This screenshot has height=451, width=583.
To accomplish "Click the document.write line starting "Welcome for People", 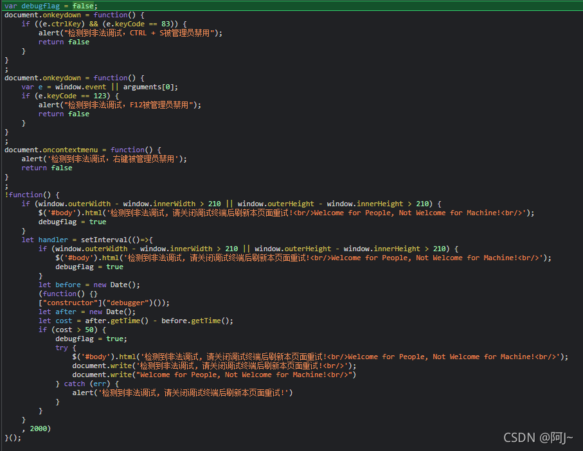I will (214, 375).
